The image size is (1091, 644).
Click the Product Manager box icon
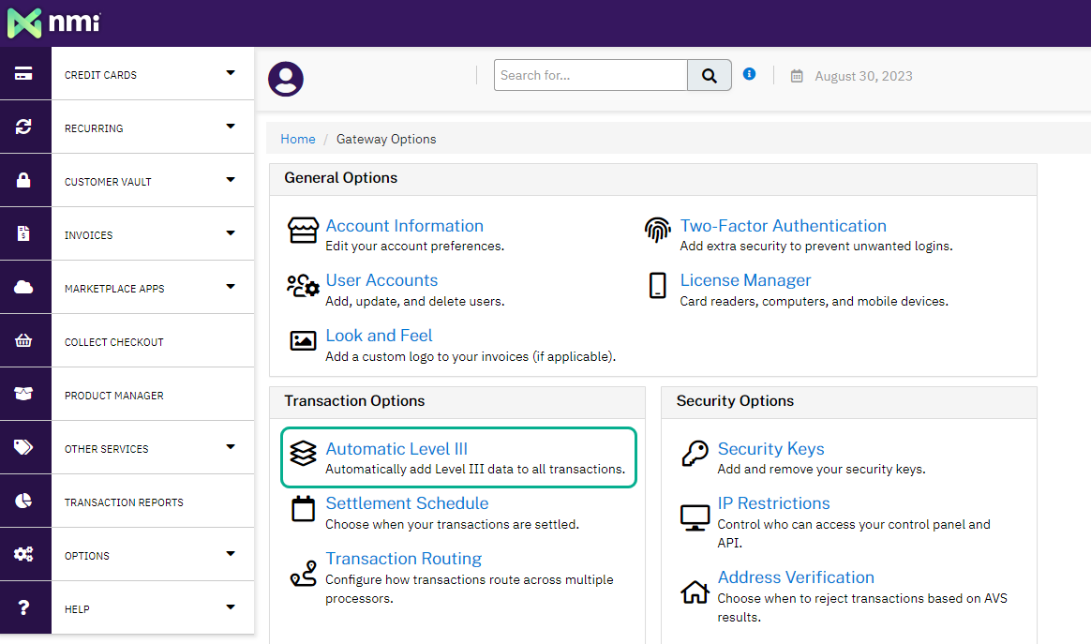tap(23, 394)
